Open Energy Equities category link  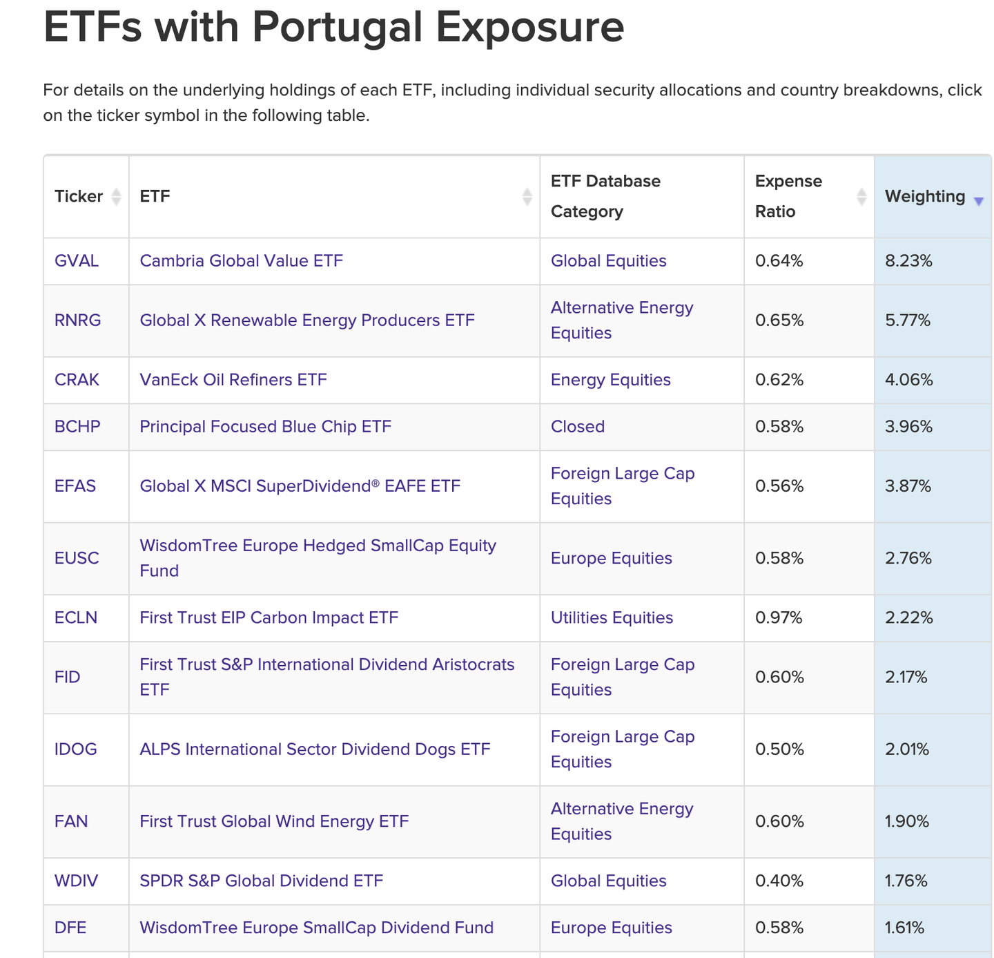[610, 380]
